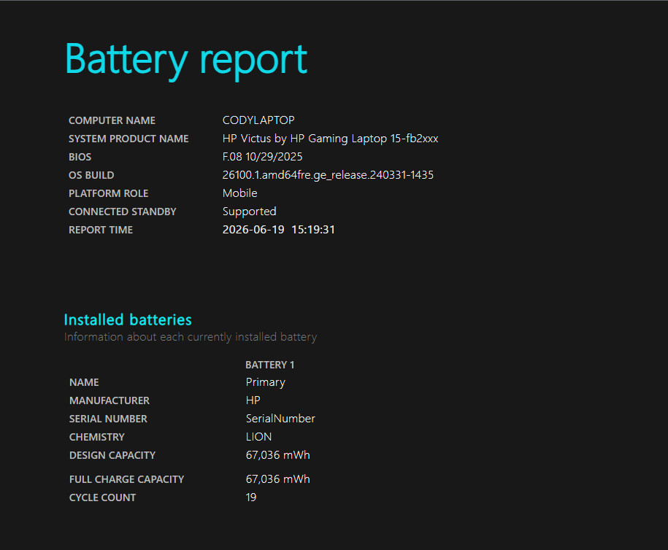
Task: Click OS build '26100.1.amd64fre.ge_release.240331-1435'
Action: 328,175
